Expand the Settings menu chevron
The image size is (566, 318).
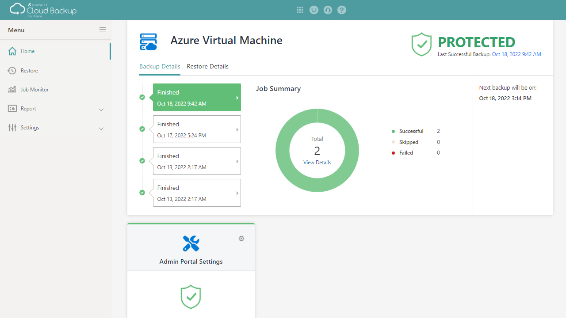[x=101, y=129]
